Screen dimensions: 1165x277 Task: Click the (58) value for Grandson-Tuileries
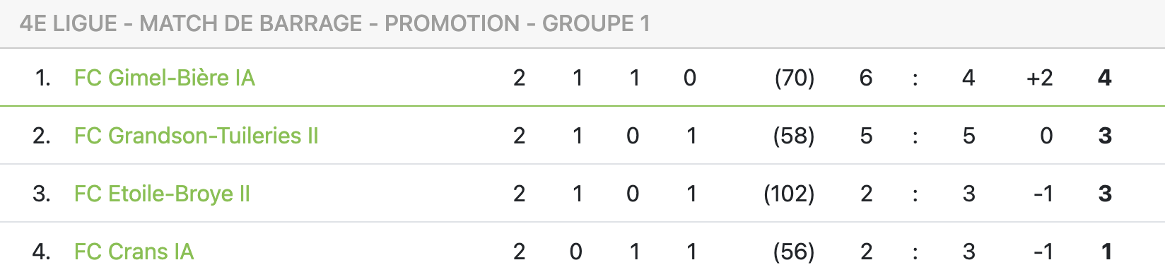(x=794, y=136)
